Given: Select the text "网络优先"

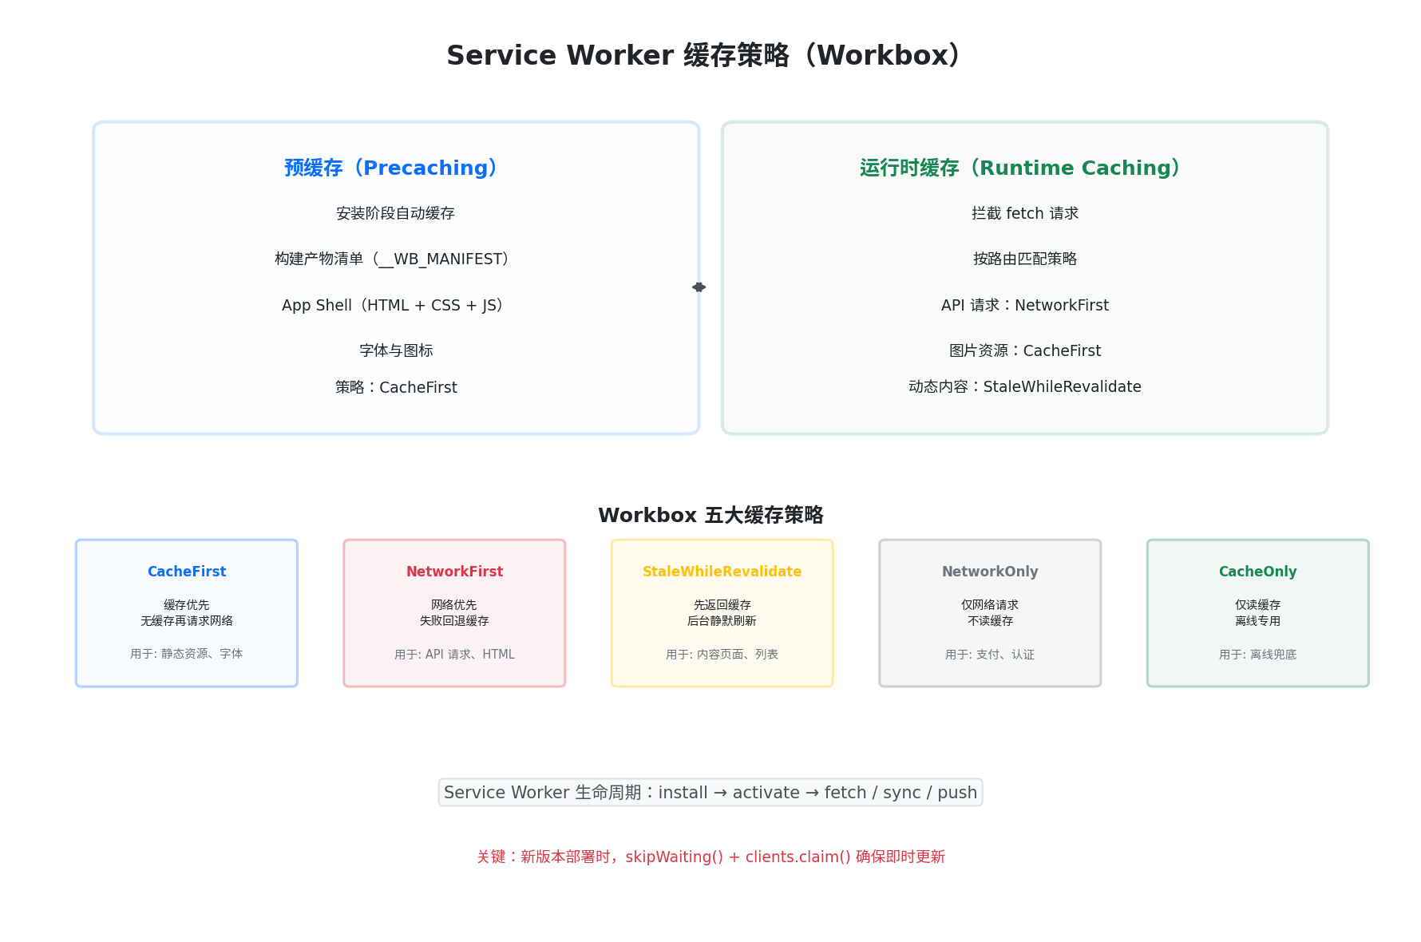Looking at the screenshot, I should [454, 605].
